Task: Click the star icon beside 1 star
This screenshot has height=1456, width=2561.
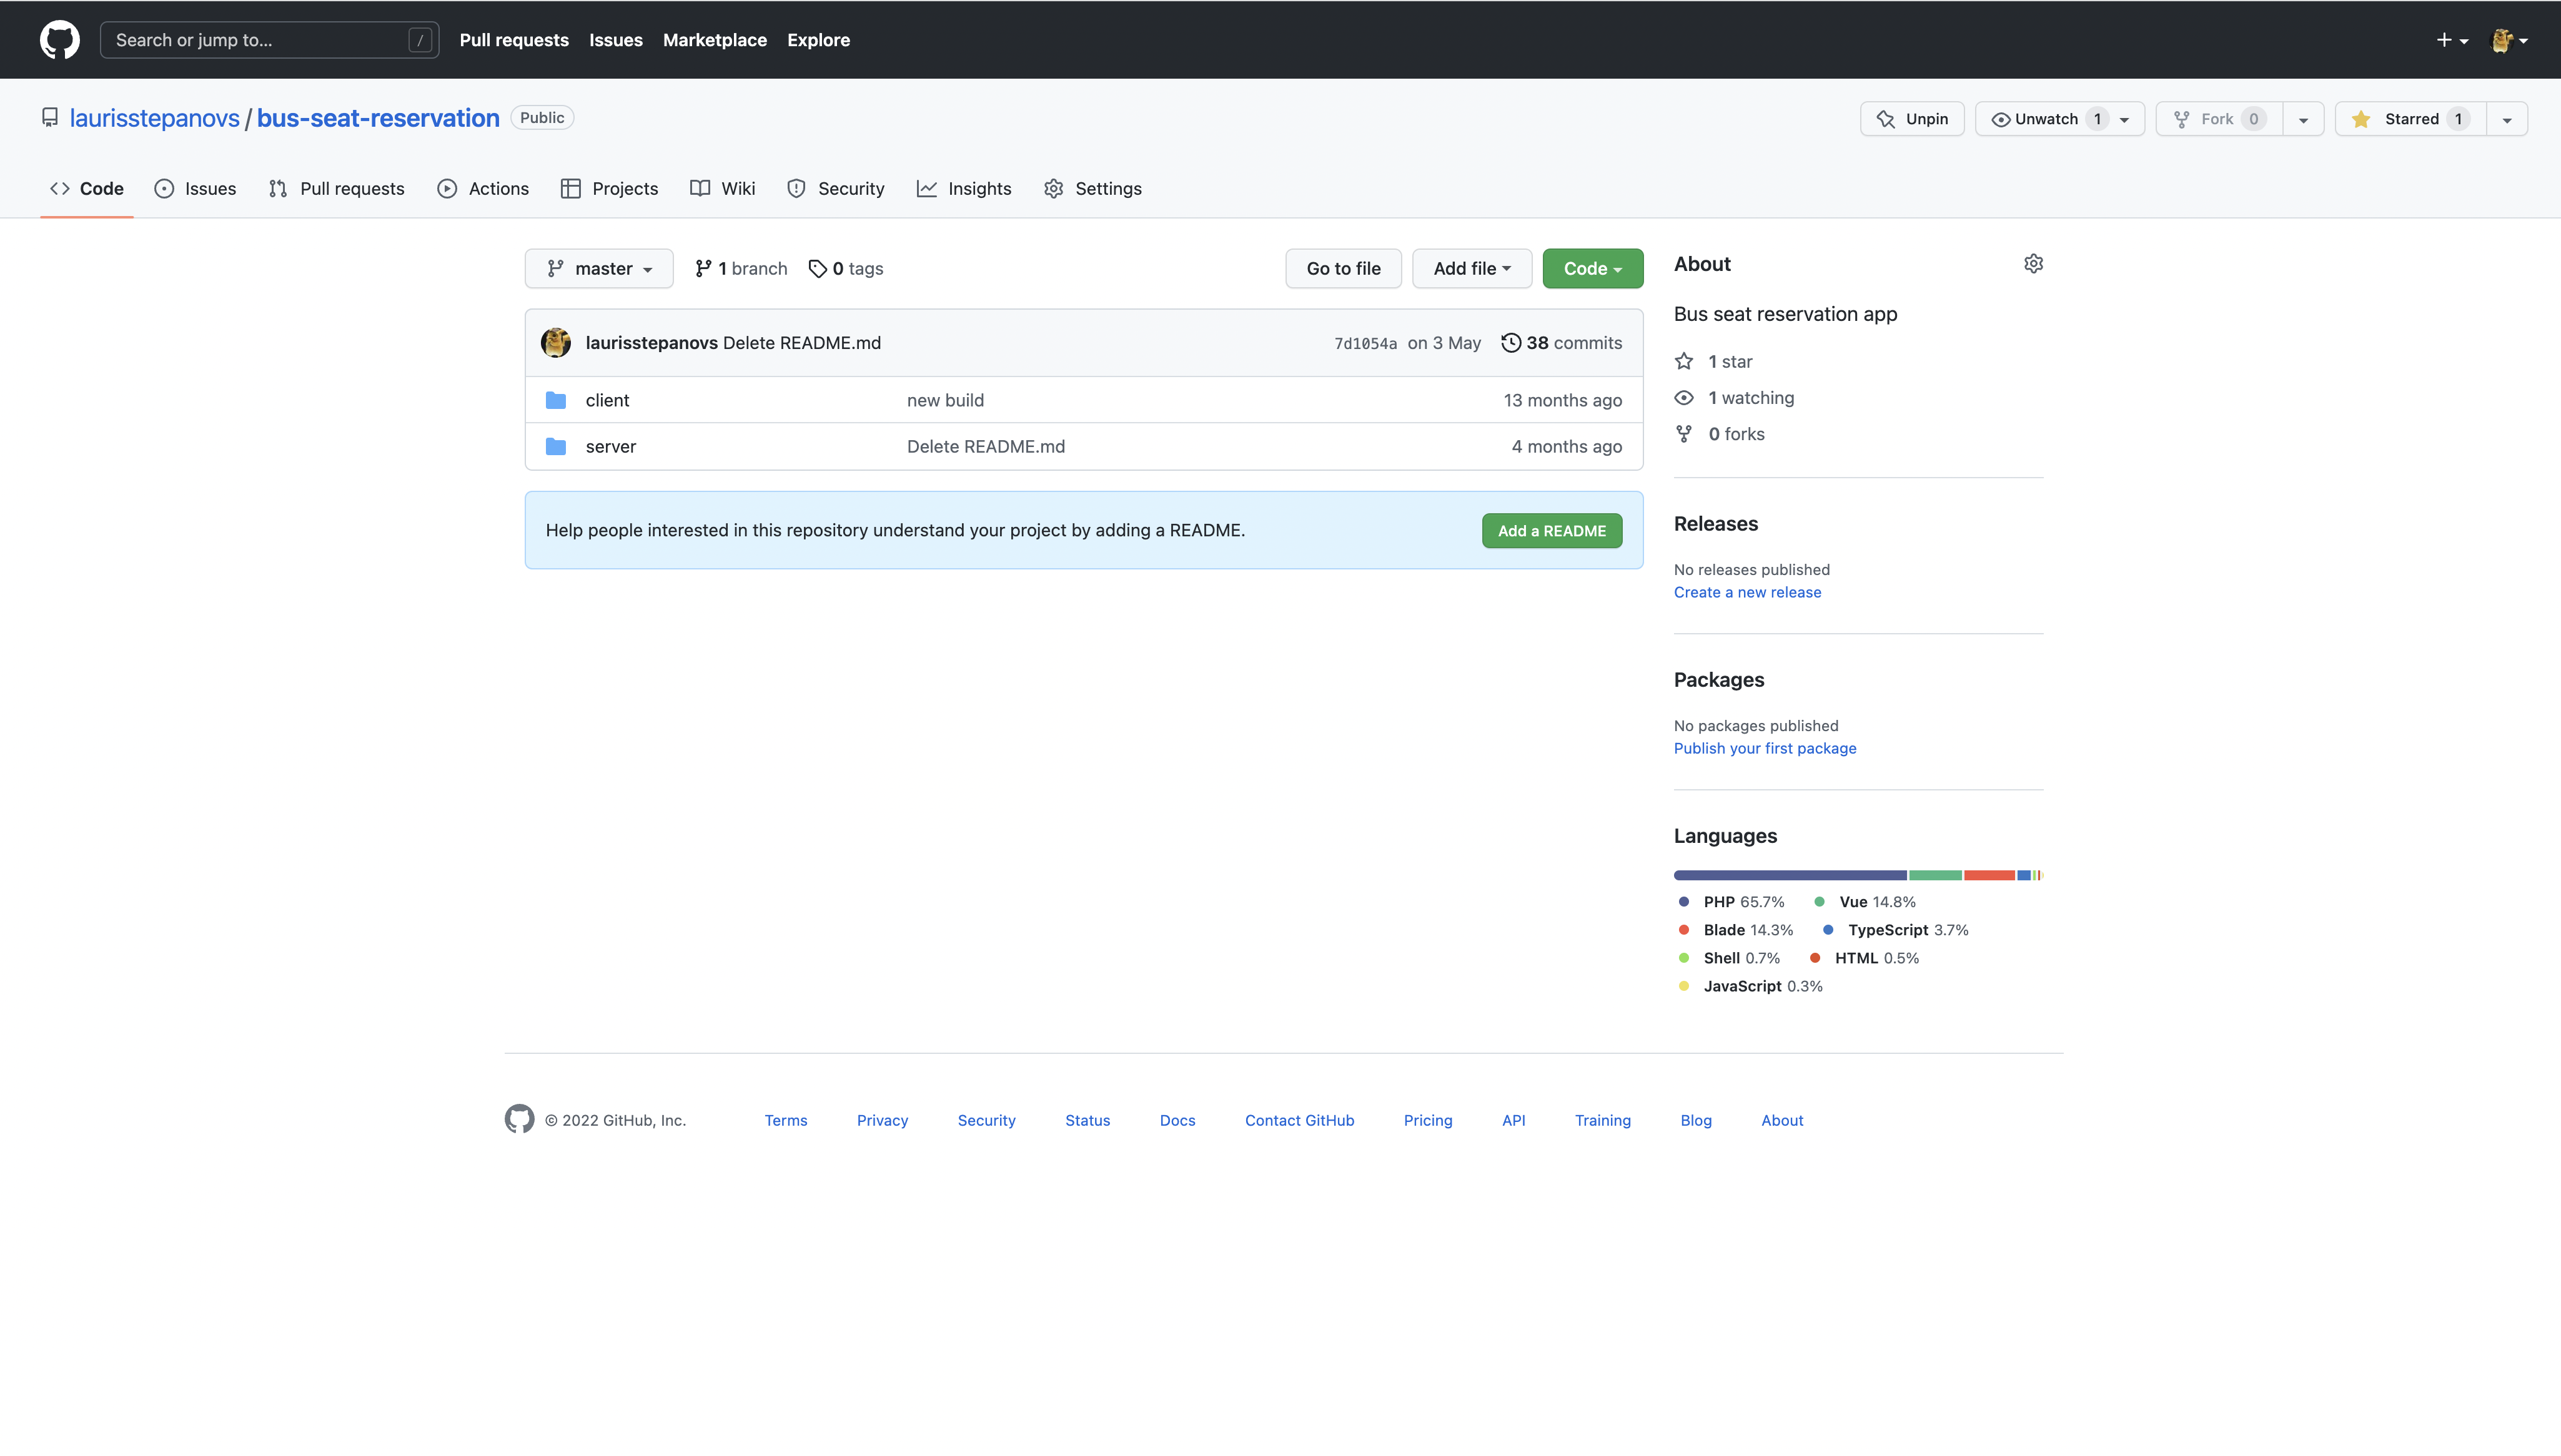Action: point(1685,361)
